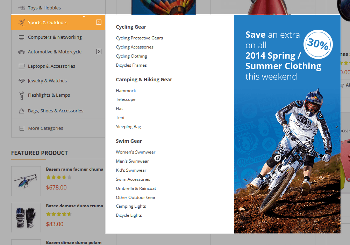Click the monitor icon beside Computers & Networking

[22, 37]
